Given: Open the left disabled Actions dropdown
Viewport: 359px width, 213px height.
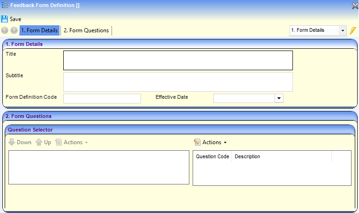Looking at the screenshot, I should coord(72,142).
